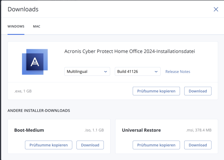Click the Universal Restore heading
The image size is (224, 160).
tap(141, 130)
